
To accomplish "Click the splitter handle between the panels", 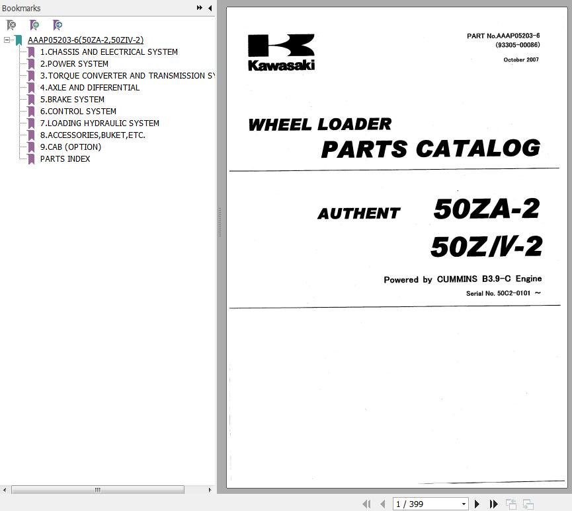I will coord(220,222).
